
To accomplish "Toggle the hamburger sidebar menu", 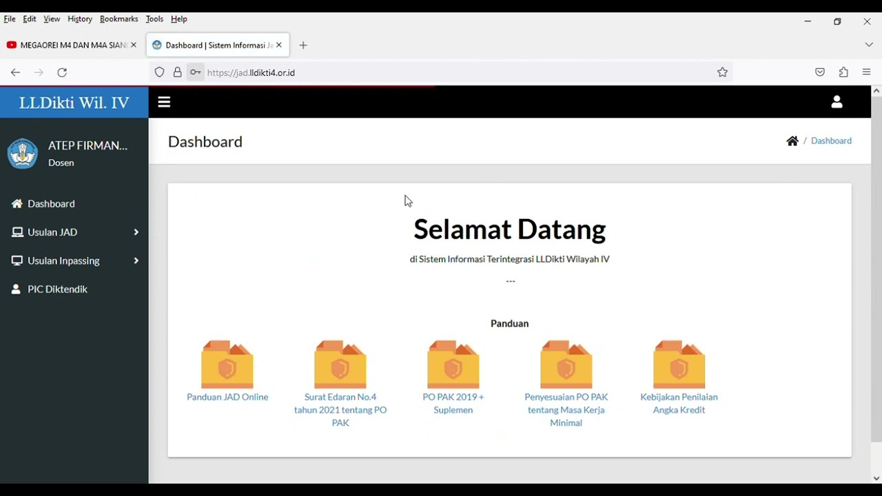I will coord(164,102).
